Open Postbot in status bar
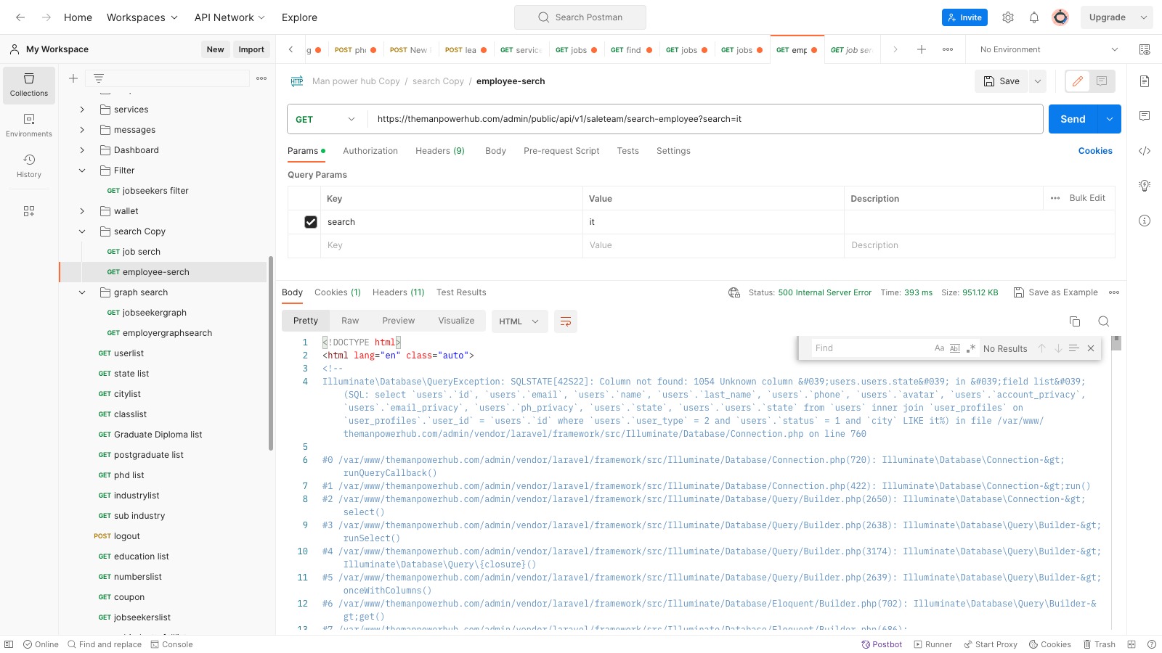The width and height of the screenshot is (1162, 653). point(882,644)
